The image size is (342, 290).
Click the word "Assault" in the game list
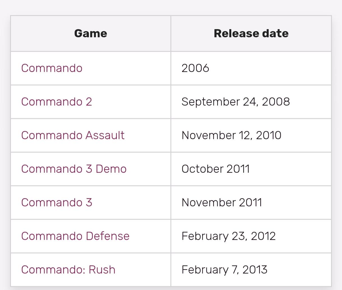[105, 135]
